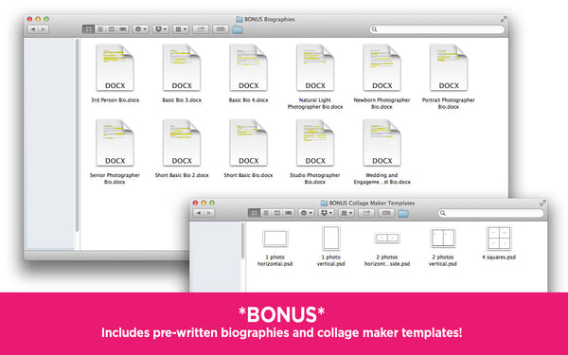Select 2 photos horizontal side.psd icon
Viewport: 568px width, 355px height.
tap(387, 238)
